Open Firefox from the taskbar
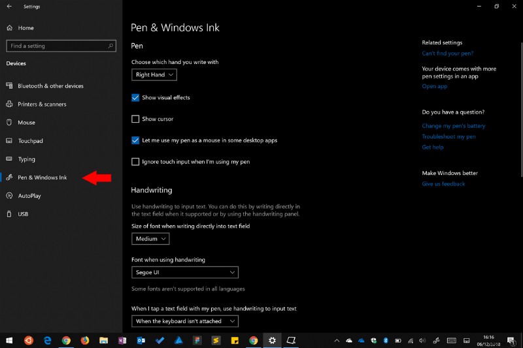 [85, 340]
